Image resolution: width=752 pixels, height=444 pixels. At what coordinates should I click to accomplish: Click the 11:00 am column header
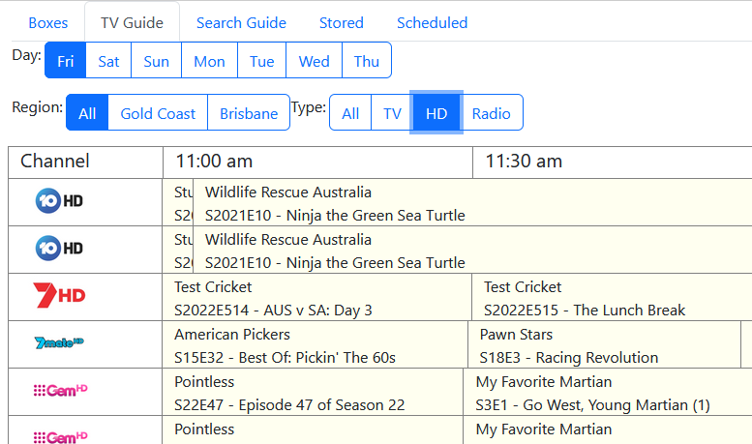pyautogui.click(x=317, y=163)
